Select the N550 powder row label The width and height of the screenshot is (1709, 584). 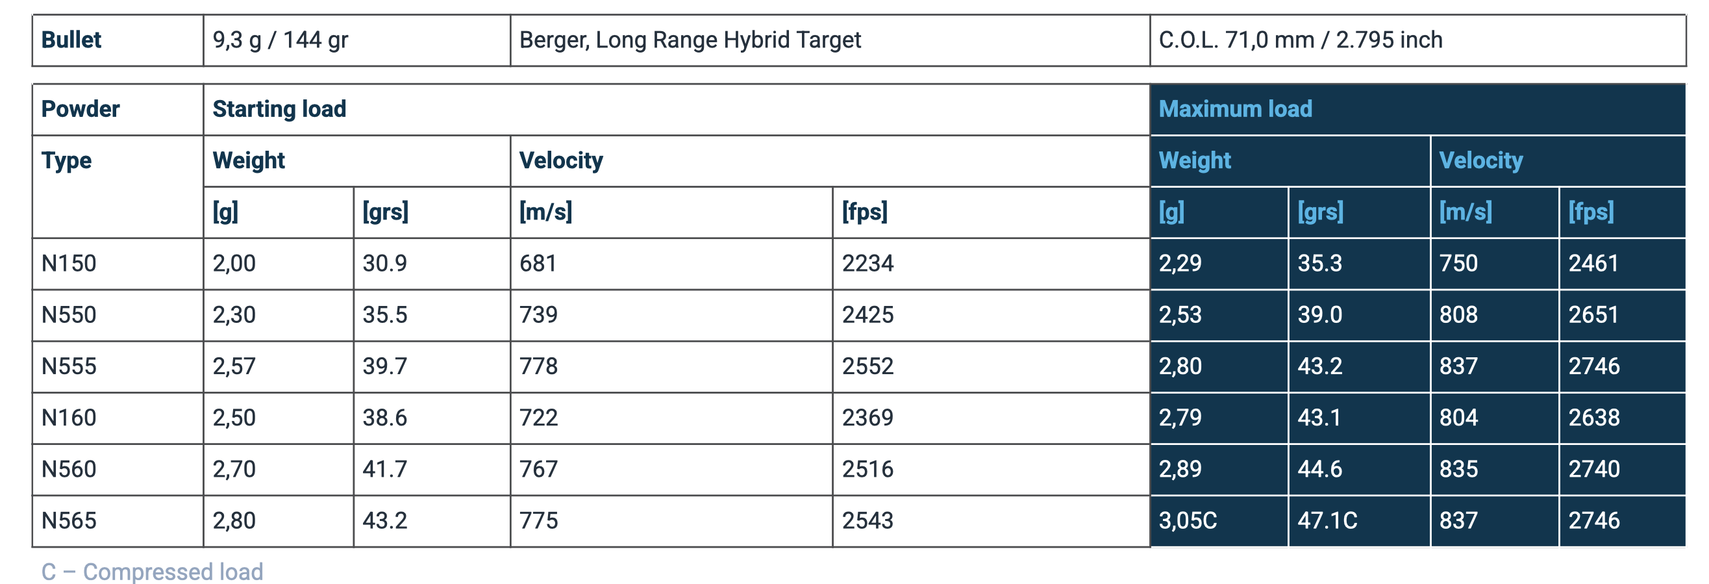118,315
